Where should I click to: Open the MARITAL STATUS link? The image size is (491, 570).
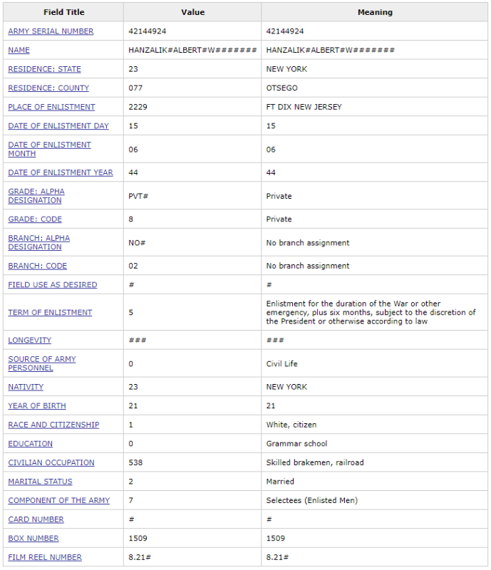click(x=40, y=482)
